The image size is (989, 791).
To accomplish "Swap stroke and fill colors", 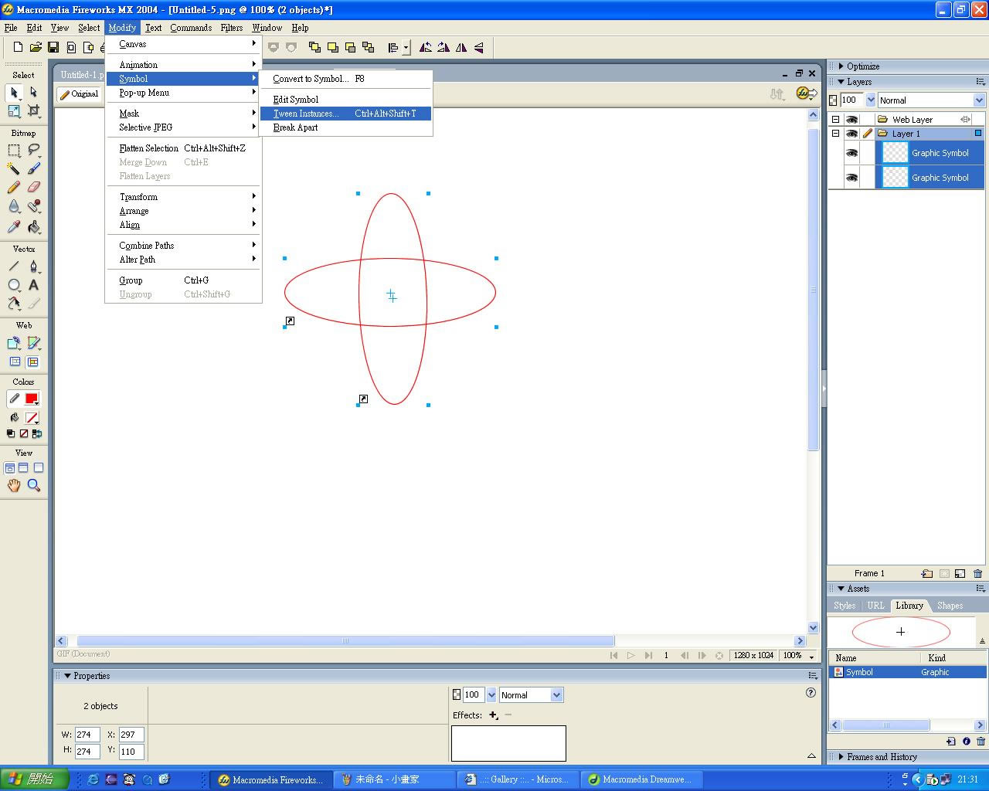I will [x=37, y=434].
